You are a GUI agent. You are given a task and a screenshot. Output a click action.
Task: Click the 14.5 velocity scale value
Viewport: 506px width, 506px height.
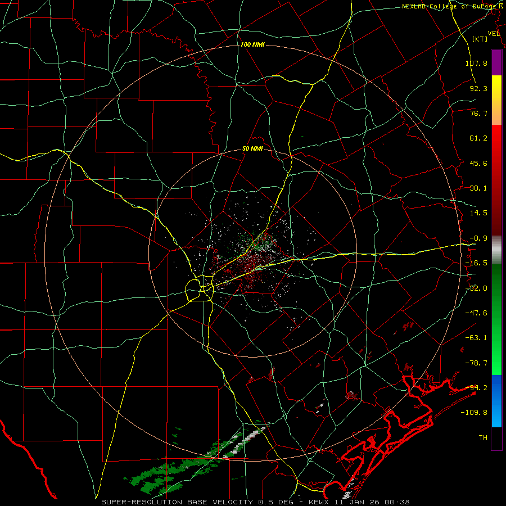point(478,213)
